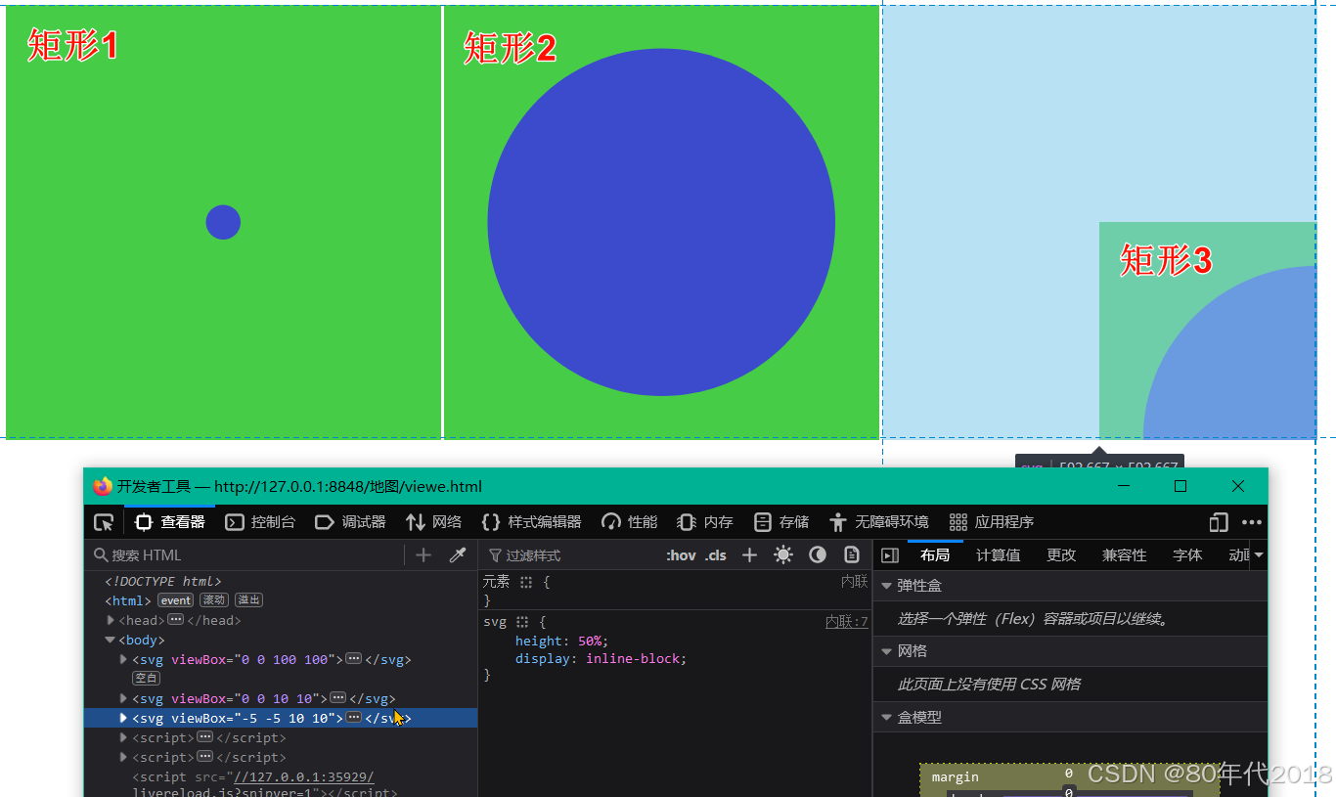The width and height of the screenshot is (1336, 797).
Task: Toggle print media simulation icon
Action: [x=852, y=555]
